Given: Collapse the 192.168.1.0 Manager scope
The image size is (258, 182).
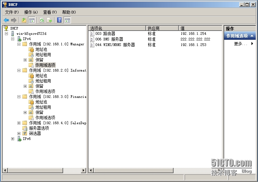Looking at the screenshot, I should (19, 44).
